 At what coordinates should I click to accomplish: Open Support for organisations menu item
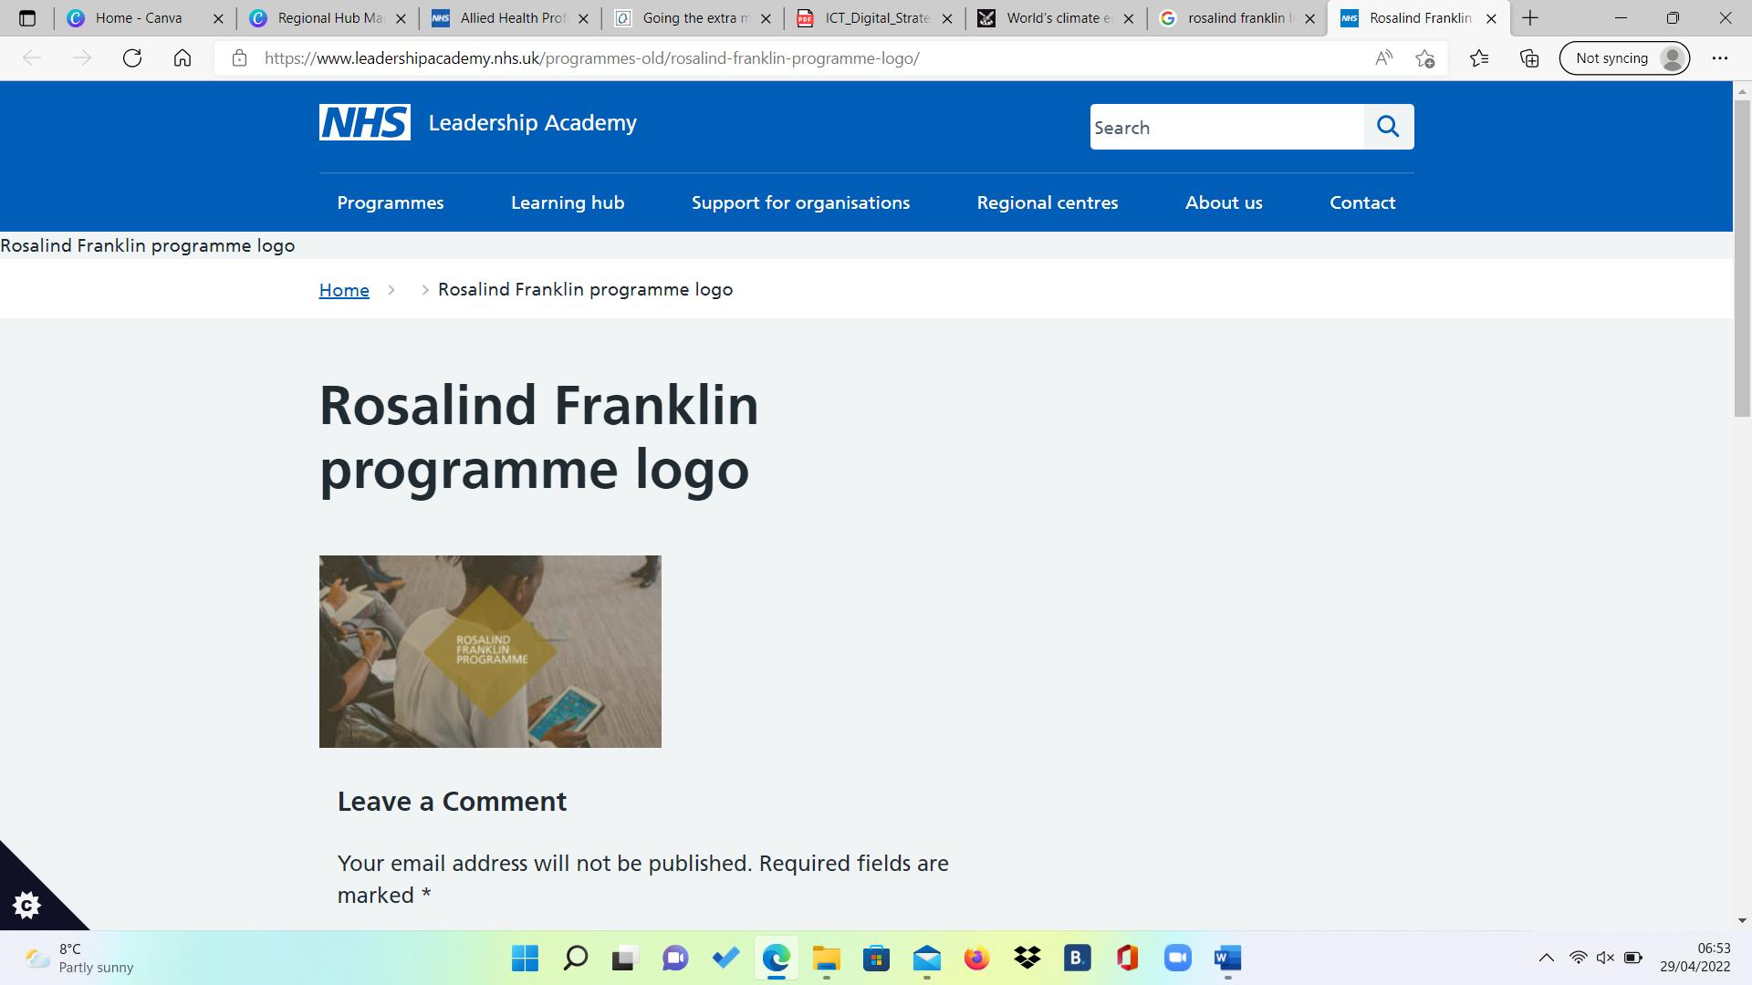click(x=800, y=202)
